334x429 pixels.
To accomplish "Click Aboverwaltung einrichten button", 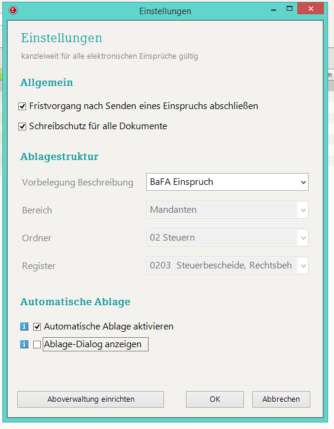I will [x=91, y=399].
